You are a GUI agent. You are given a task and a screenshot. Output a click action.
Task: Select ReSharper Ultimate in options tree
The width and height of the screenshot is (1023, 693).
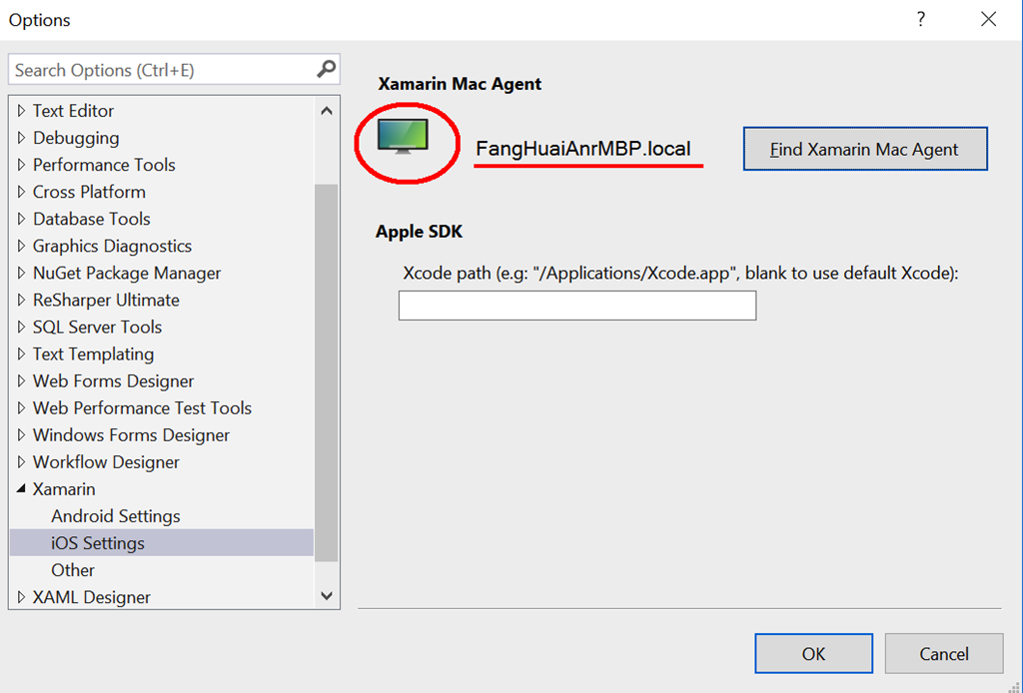pos(106,300)
